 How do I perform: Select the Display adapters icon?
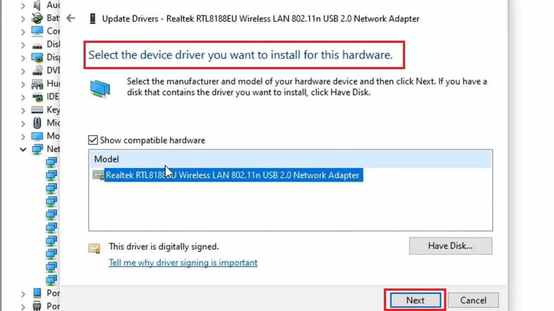(x=37, y=57)
